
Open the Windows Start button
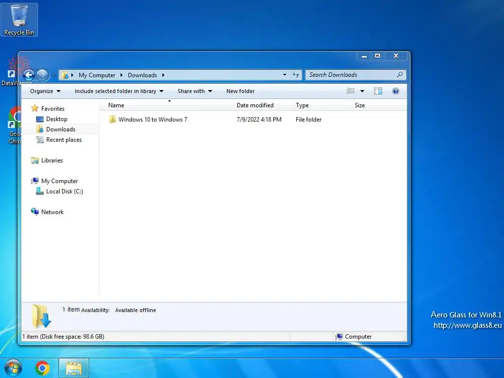point(13,368)
